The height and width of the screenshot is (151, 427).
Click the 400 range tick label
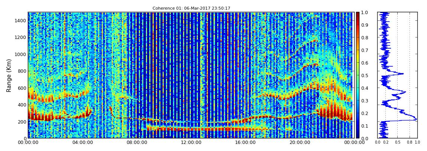(22, 105)
